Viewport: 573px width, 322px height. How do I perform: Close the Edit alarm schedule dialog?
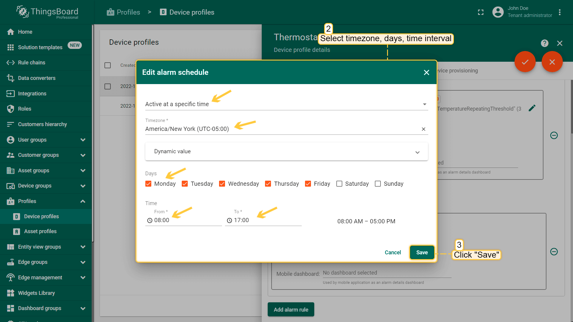point(426,72)
